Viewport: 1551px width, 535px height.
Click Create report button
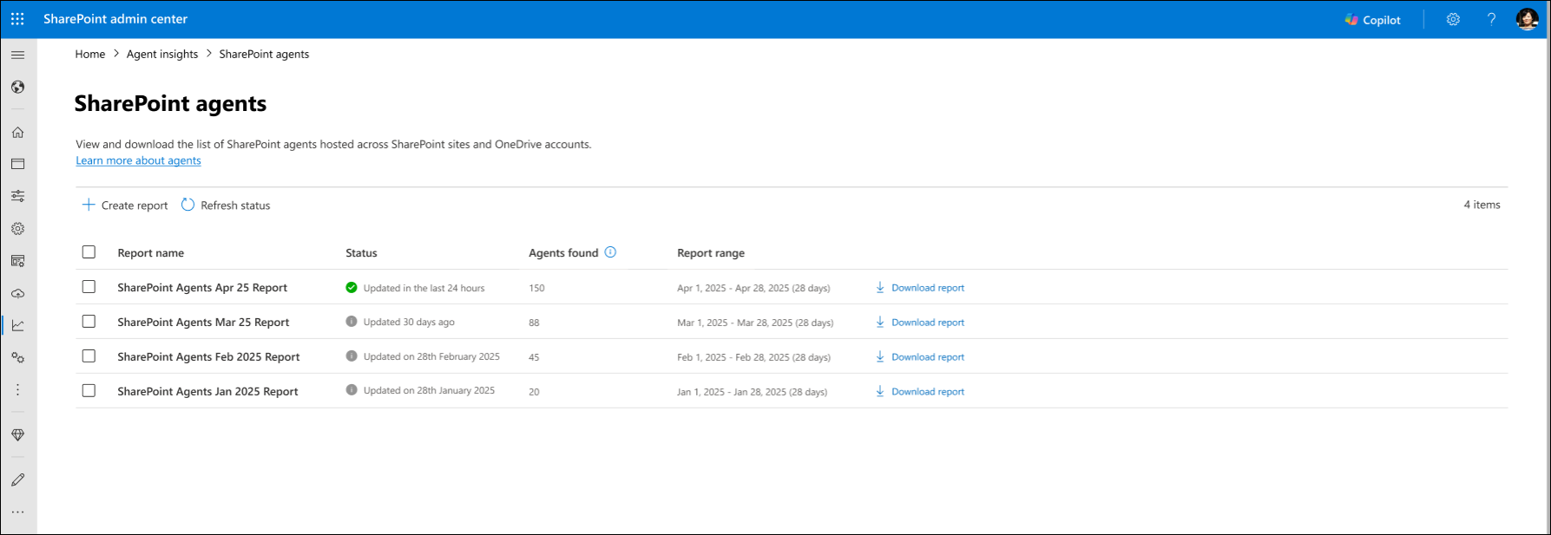pos(125,206)
